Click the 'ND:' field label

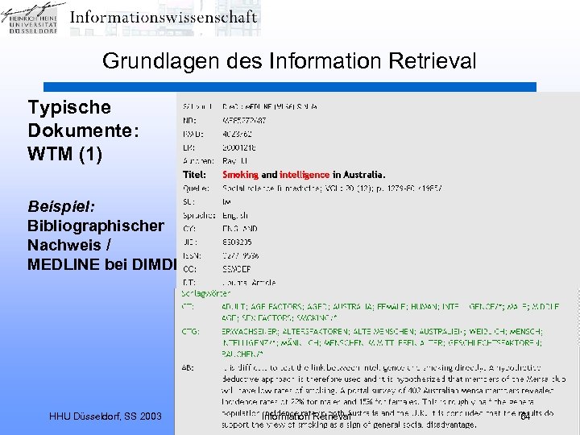click(x=189, y=121)
